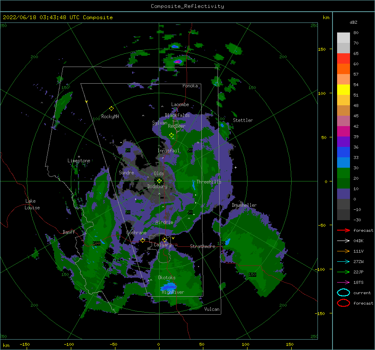This screenshot has width=375, height=350.
Task: Click the Didsbury town label
Action: pos(157,186)
